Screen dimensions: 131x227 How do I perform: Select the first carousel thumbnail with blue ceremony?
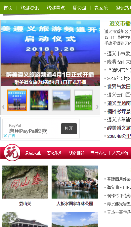(x=17, y=100)
